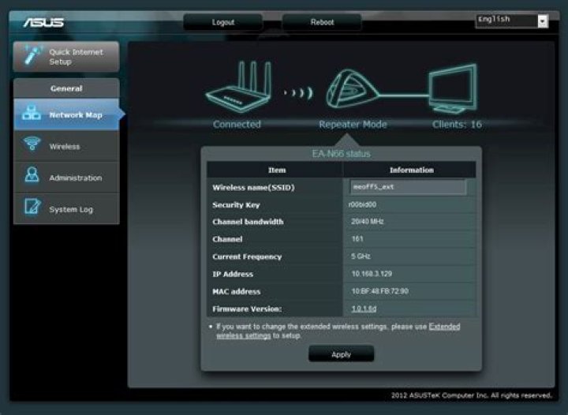Click the 5 GHz frequency value
Image resolution: width=568 pixels, height=415 pixels.
point(361,256)
